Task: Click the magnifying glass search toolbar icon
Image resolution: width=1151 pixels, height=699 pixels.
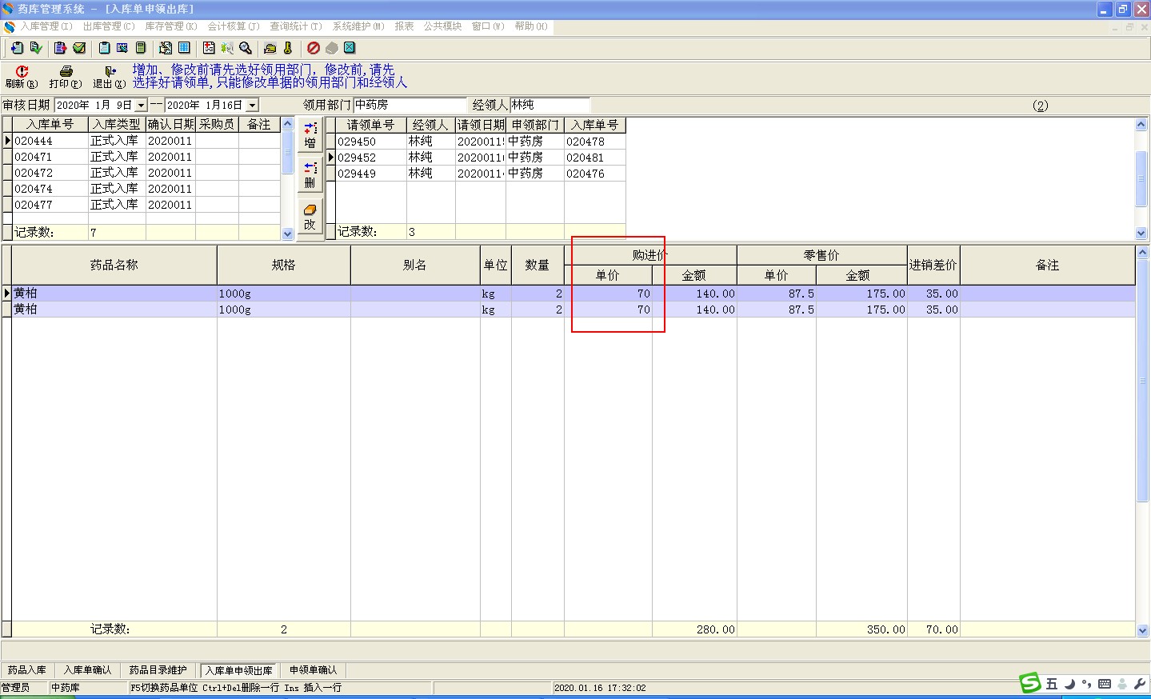Action: coord(246,48)
